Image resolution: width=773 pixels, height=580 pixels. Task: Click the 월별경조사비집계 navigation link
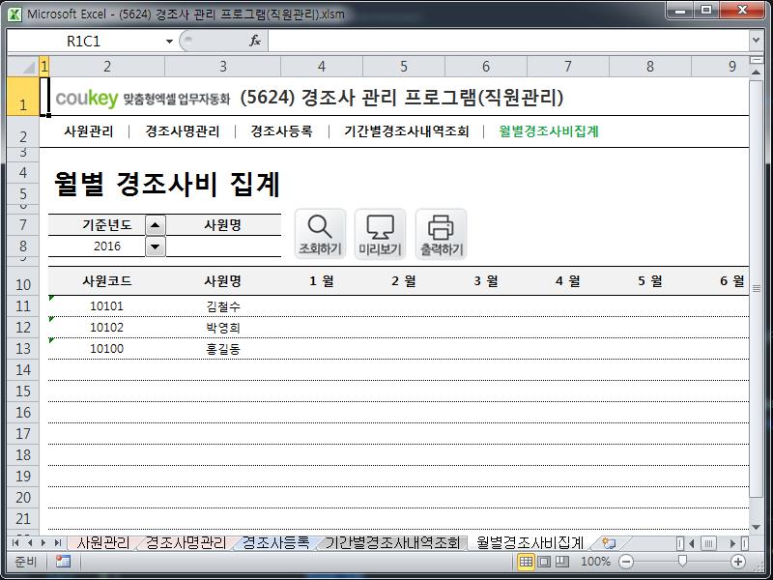[549, 131]
